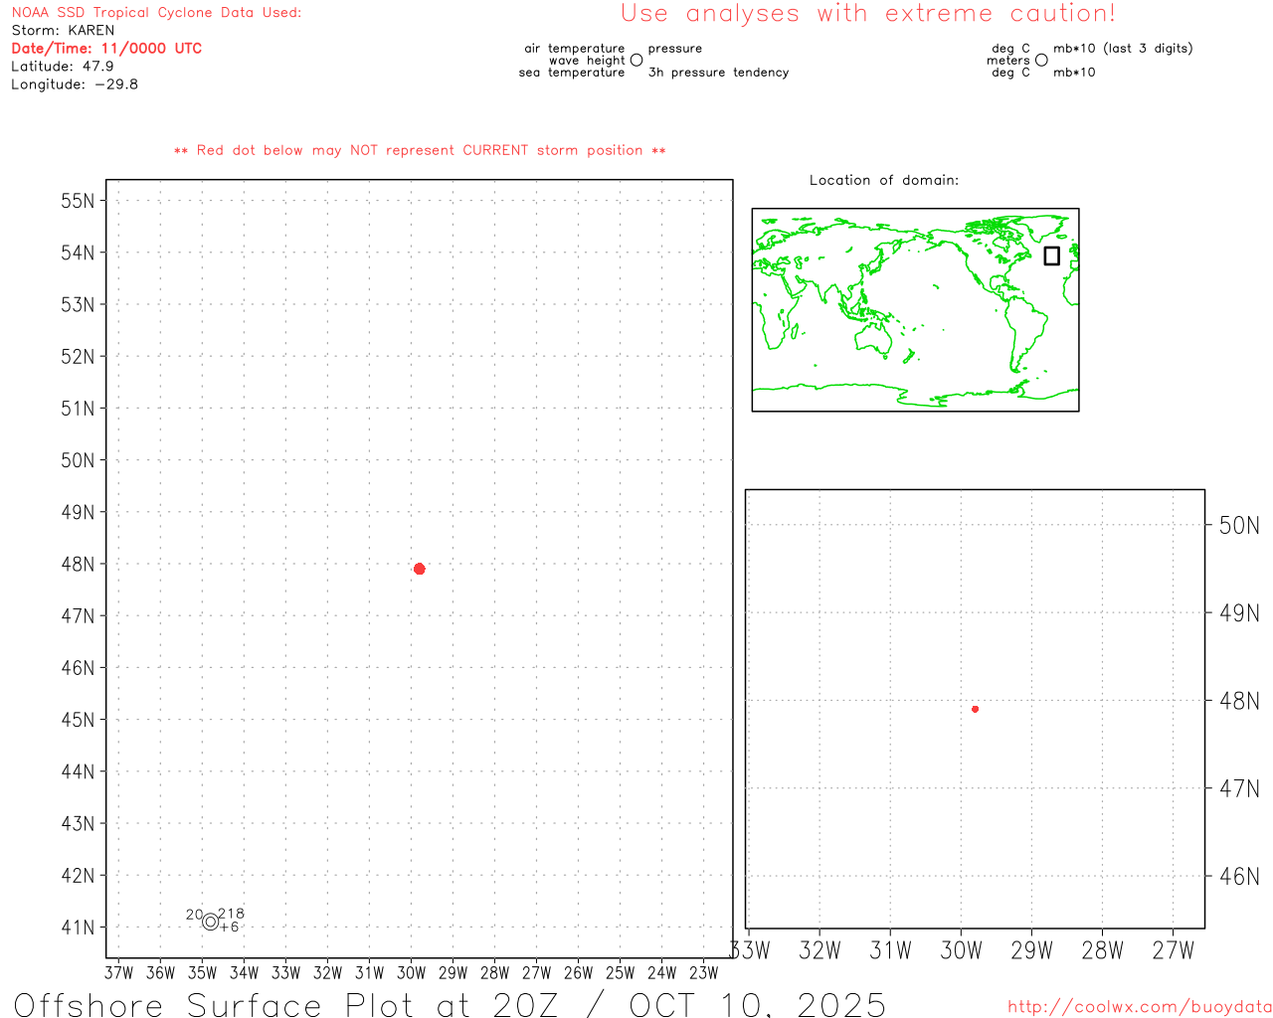This screenshot has height=1018, width=1273.
Task: Click the '48N' label on the large plot's left axis
Action: [79, 565]
